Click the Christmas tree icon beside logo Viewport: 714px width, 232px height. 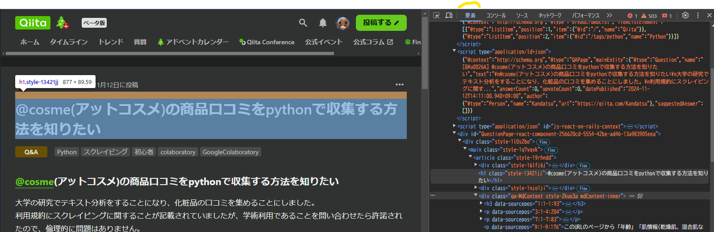point(63,22)
